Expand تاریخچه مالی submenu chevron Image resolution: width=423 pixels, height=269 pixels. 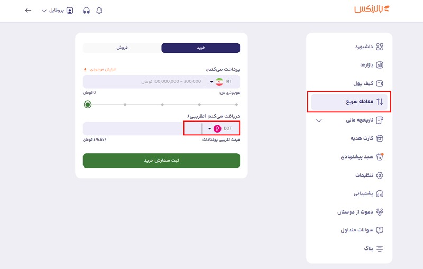[319, 120]
